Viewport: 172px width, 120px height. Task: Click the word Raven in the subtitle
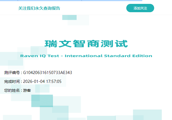click(x=28, y=56)
